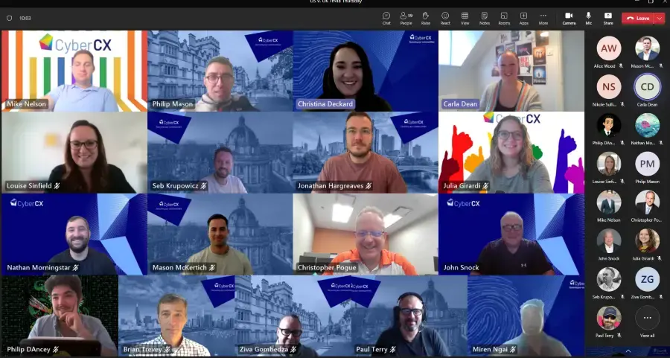Select Alice Wood's AW avatar
The height and width of the screenshot is (358, 670).
click(x=608, y=48)
